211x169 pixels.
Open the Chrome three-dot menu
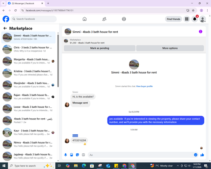(x=207, y=11)
